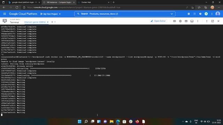Click the taskbar clock showing 12:33
This screenshot has width=223, height=125.
pyautogui.click(x=216, y=122)
